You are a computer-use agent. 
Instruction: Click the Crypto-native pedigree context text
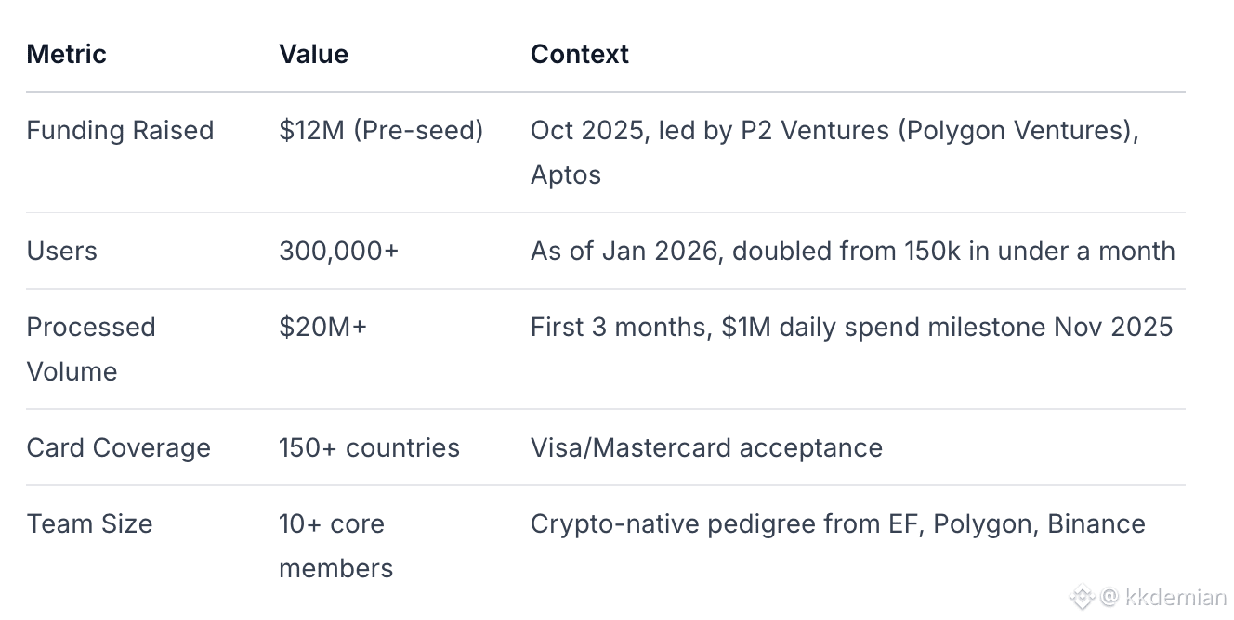click(837, 523)
